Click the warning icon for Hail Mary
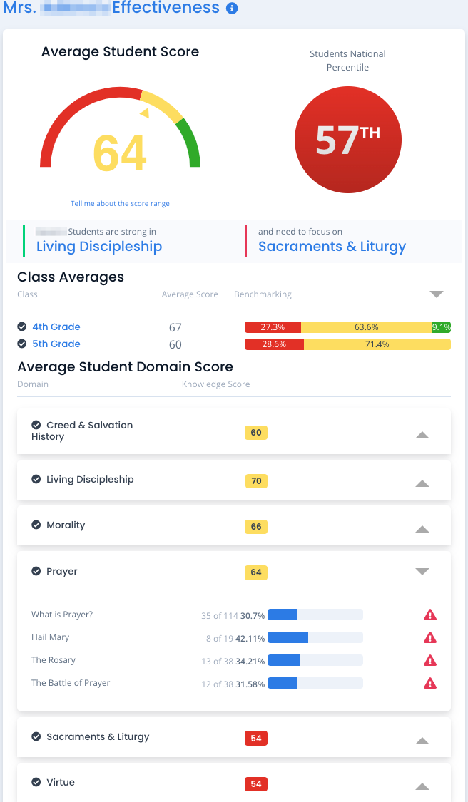Image resolution: width=468 pixels, height=802 pixels. (430, 638)
